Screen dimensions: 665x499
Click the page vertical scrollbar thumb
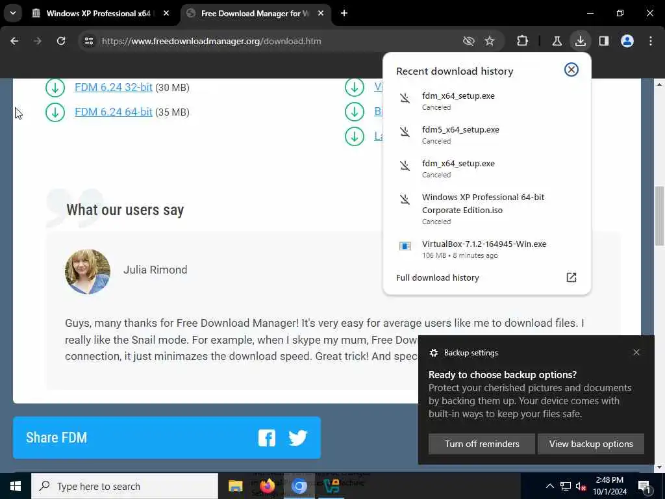[659, 216]
